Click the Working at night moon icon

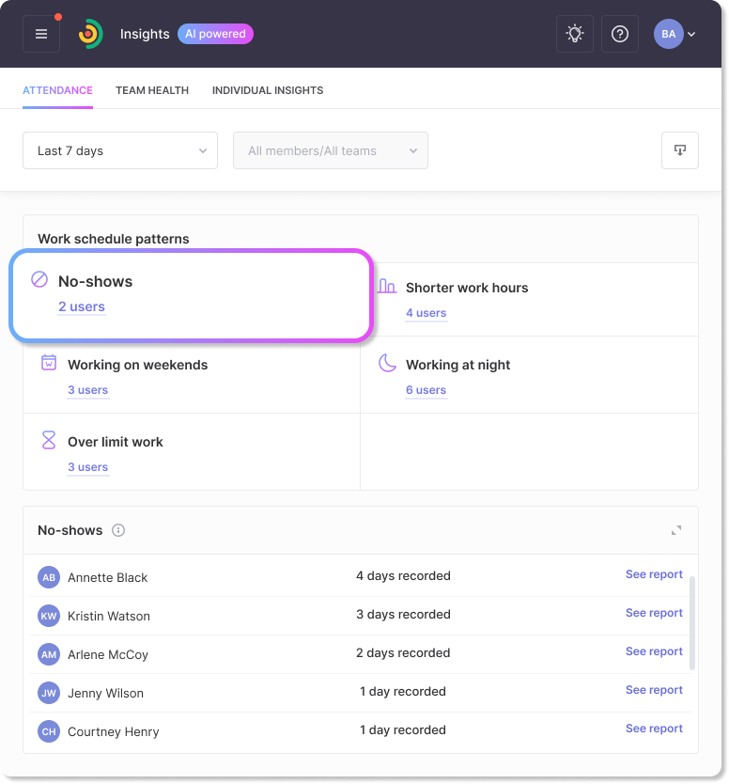click(387, 363)
